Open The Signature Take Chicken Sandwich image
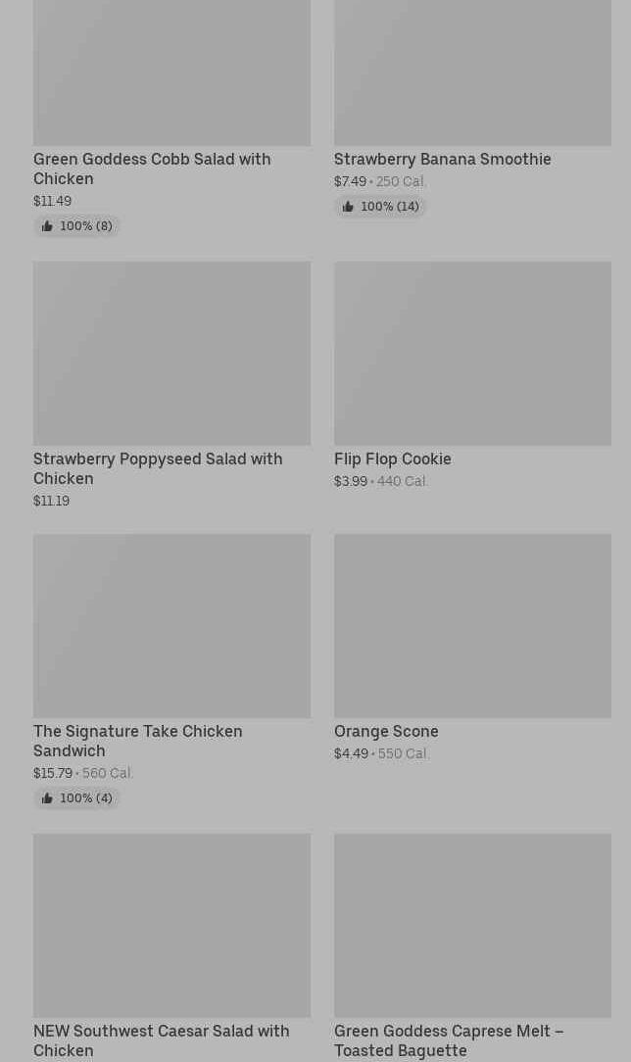Viewport: 631px width, 1062px height. tap(171, 625)
